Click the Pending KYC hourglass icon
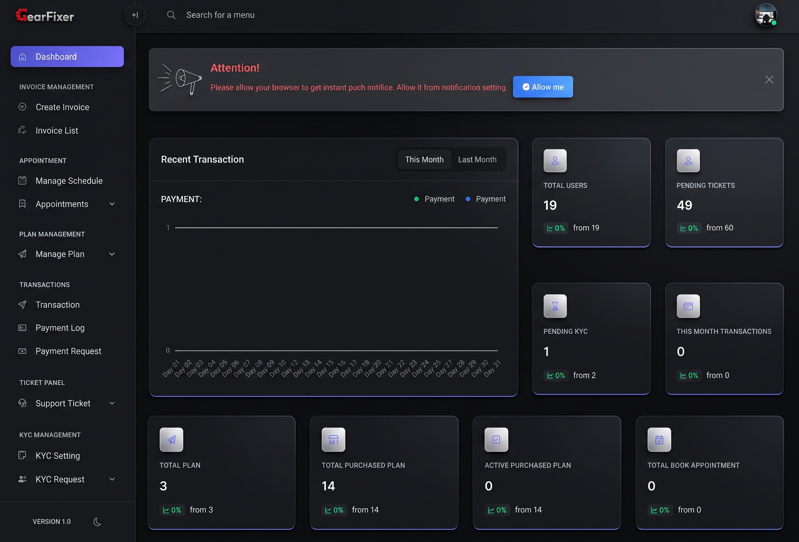Screen dimensions: 799x542 [555, 306]
